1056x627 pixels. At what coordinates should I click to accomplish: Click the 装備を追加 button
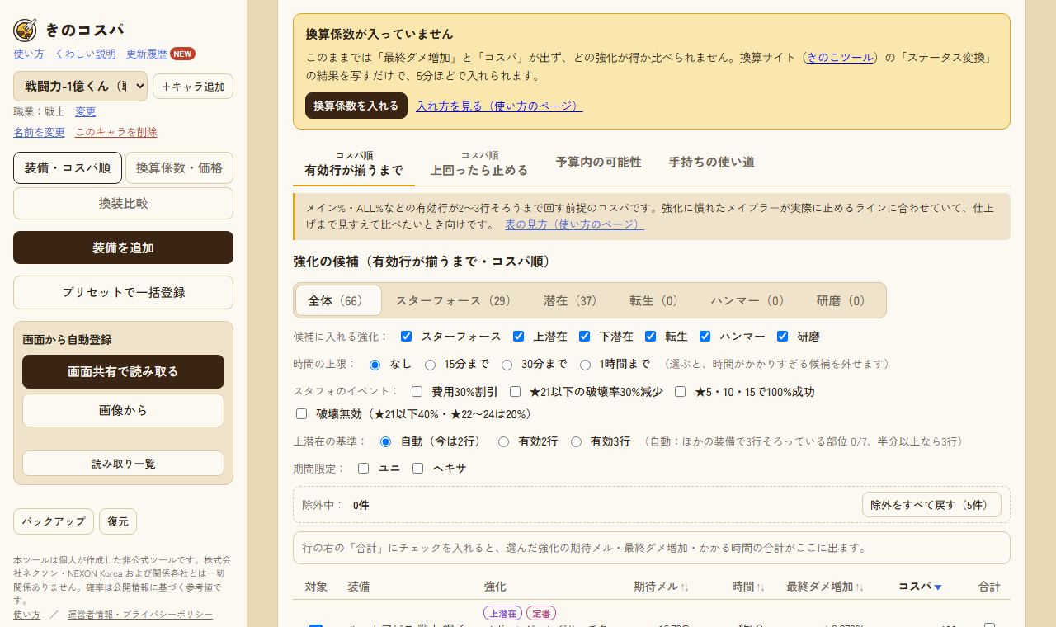coord(123,247)
